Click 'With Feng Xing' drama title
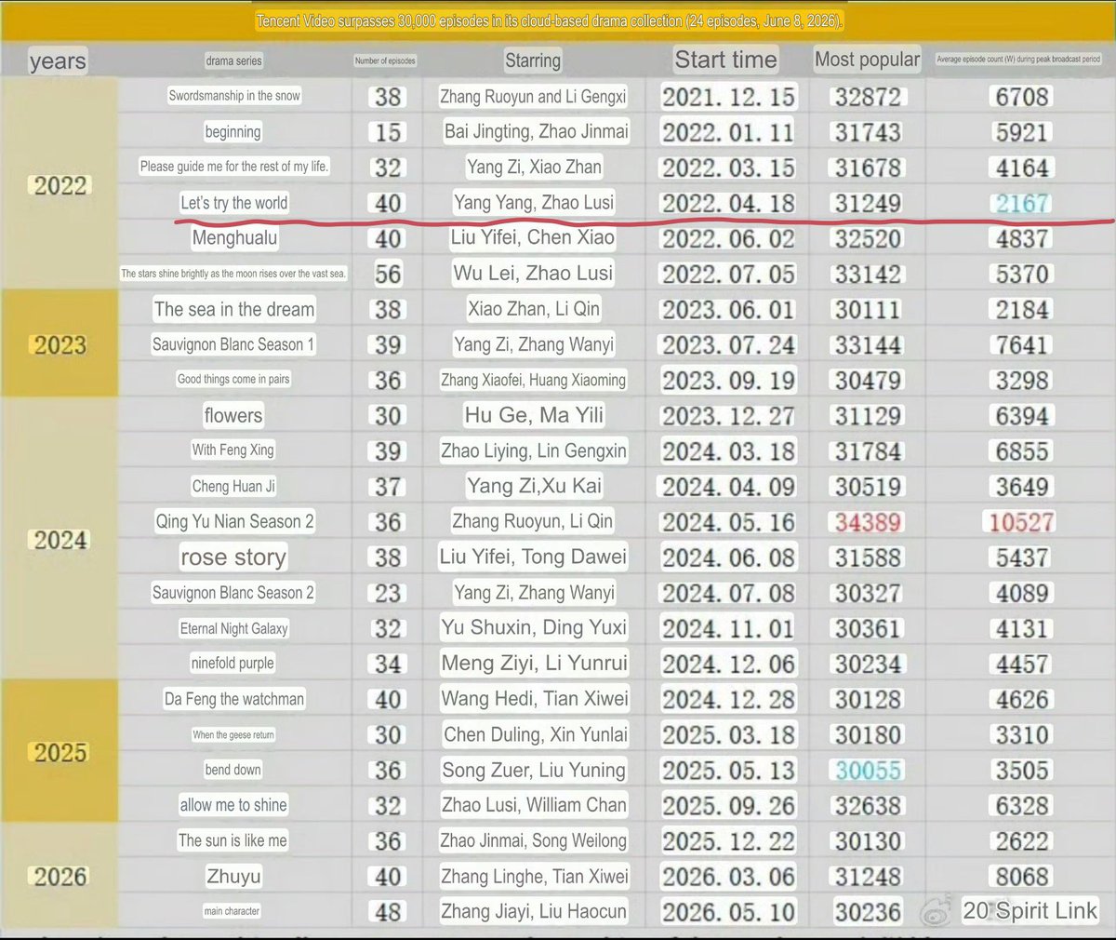Screen dimensions: 1116x940 tap(233, 450)
